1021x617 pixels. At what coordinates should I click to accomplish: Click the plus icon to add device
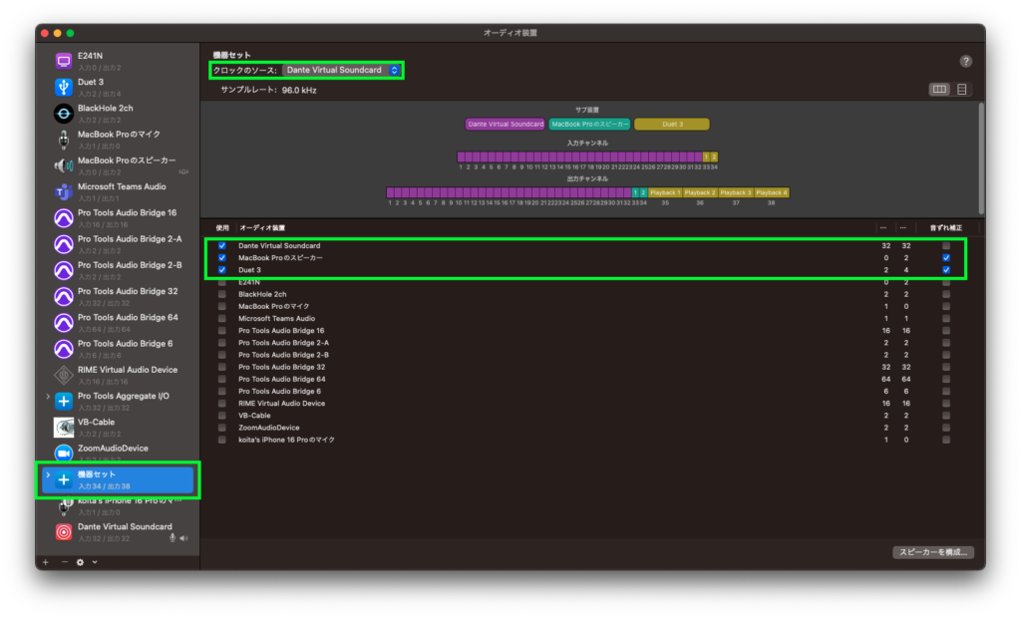coord(45,562)
